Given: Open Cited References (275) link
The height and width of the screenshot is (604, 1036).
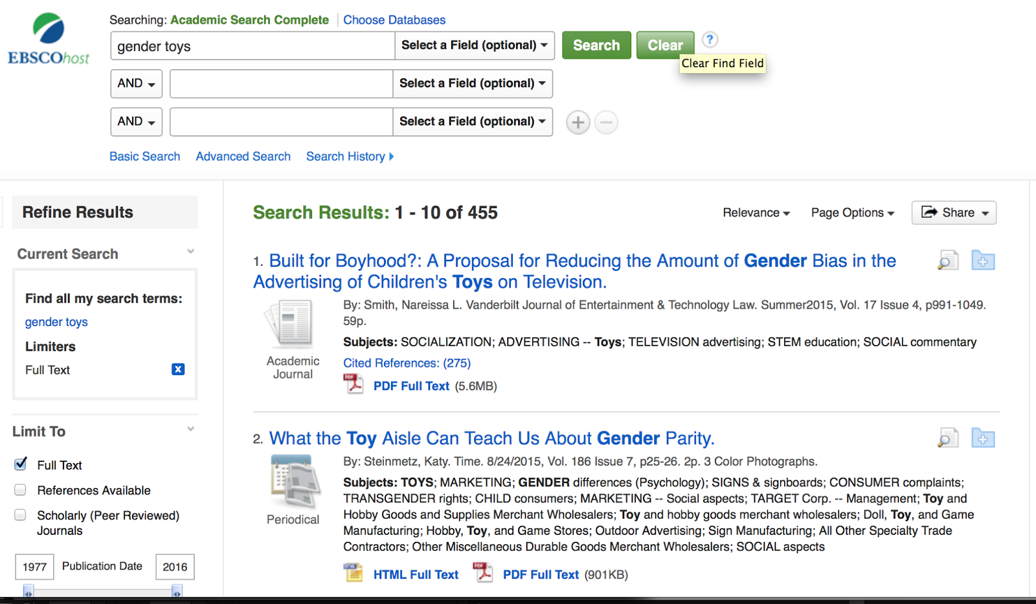Looking at the screenshot, I should click(406, 363).
